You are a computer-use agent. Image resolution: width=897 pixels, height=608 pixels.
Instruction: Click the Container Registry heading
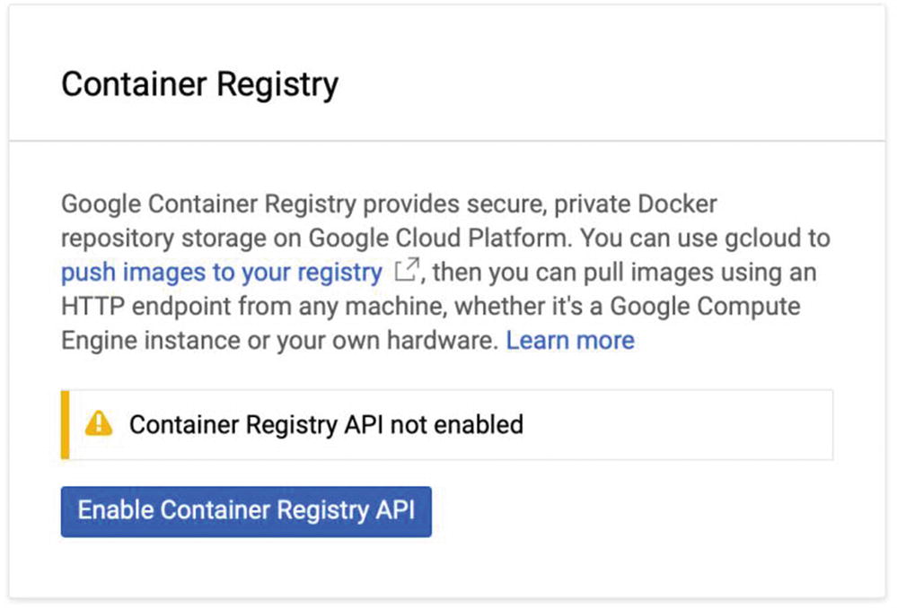199,85
